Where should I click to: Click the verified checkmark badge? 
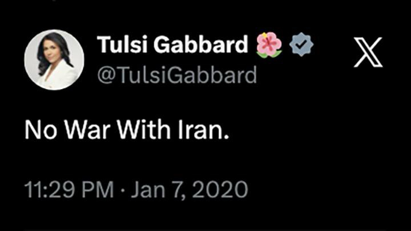301,45
